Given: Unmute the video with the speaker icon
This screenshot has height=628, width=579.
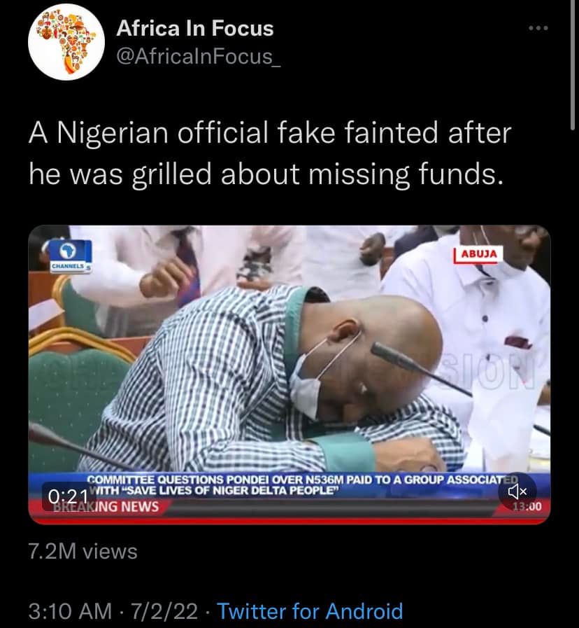Looking at the screenshot, I should click(517, 492).
